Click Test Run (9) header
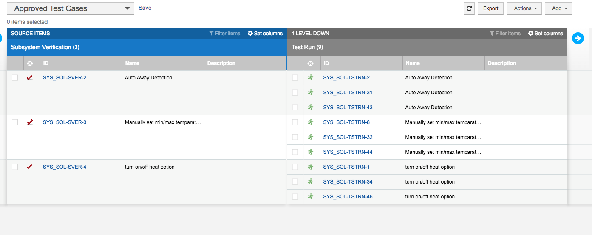This screenshot has width=592, height=235. point(307,47)
